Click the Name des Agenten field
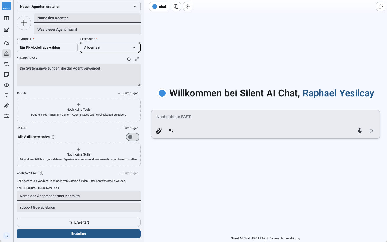Viewport: 387px width, 242px height. [87, 18]
